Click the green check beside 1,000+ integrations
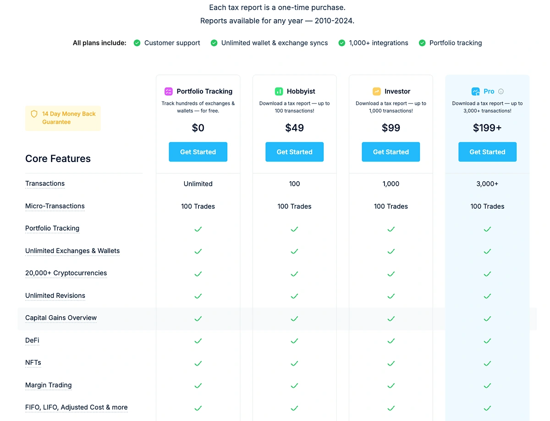Screen dimensions: 550x421 coord(341,43)
